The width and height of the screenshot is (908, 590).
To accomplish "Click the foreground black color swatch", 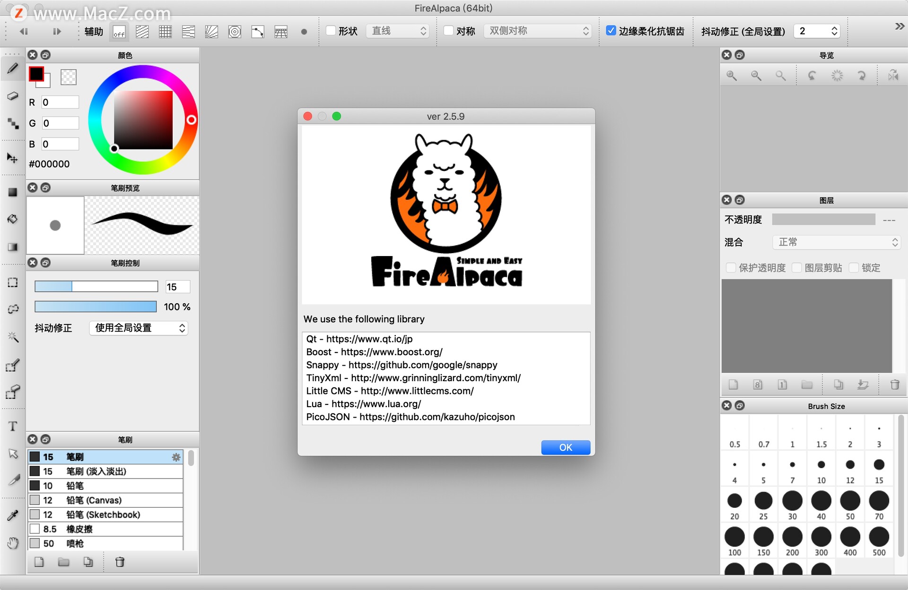I will point(36,74).
